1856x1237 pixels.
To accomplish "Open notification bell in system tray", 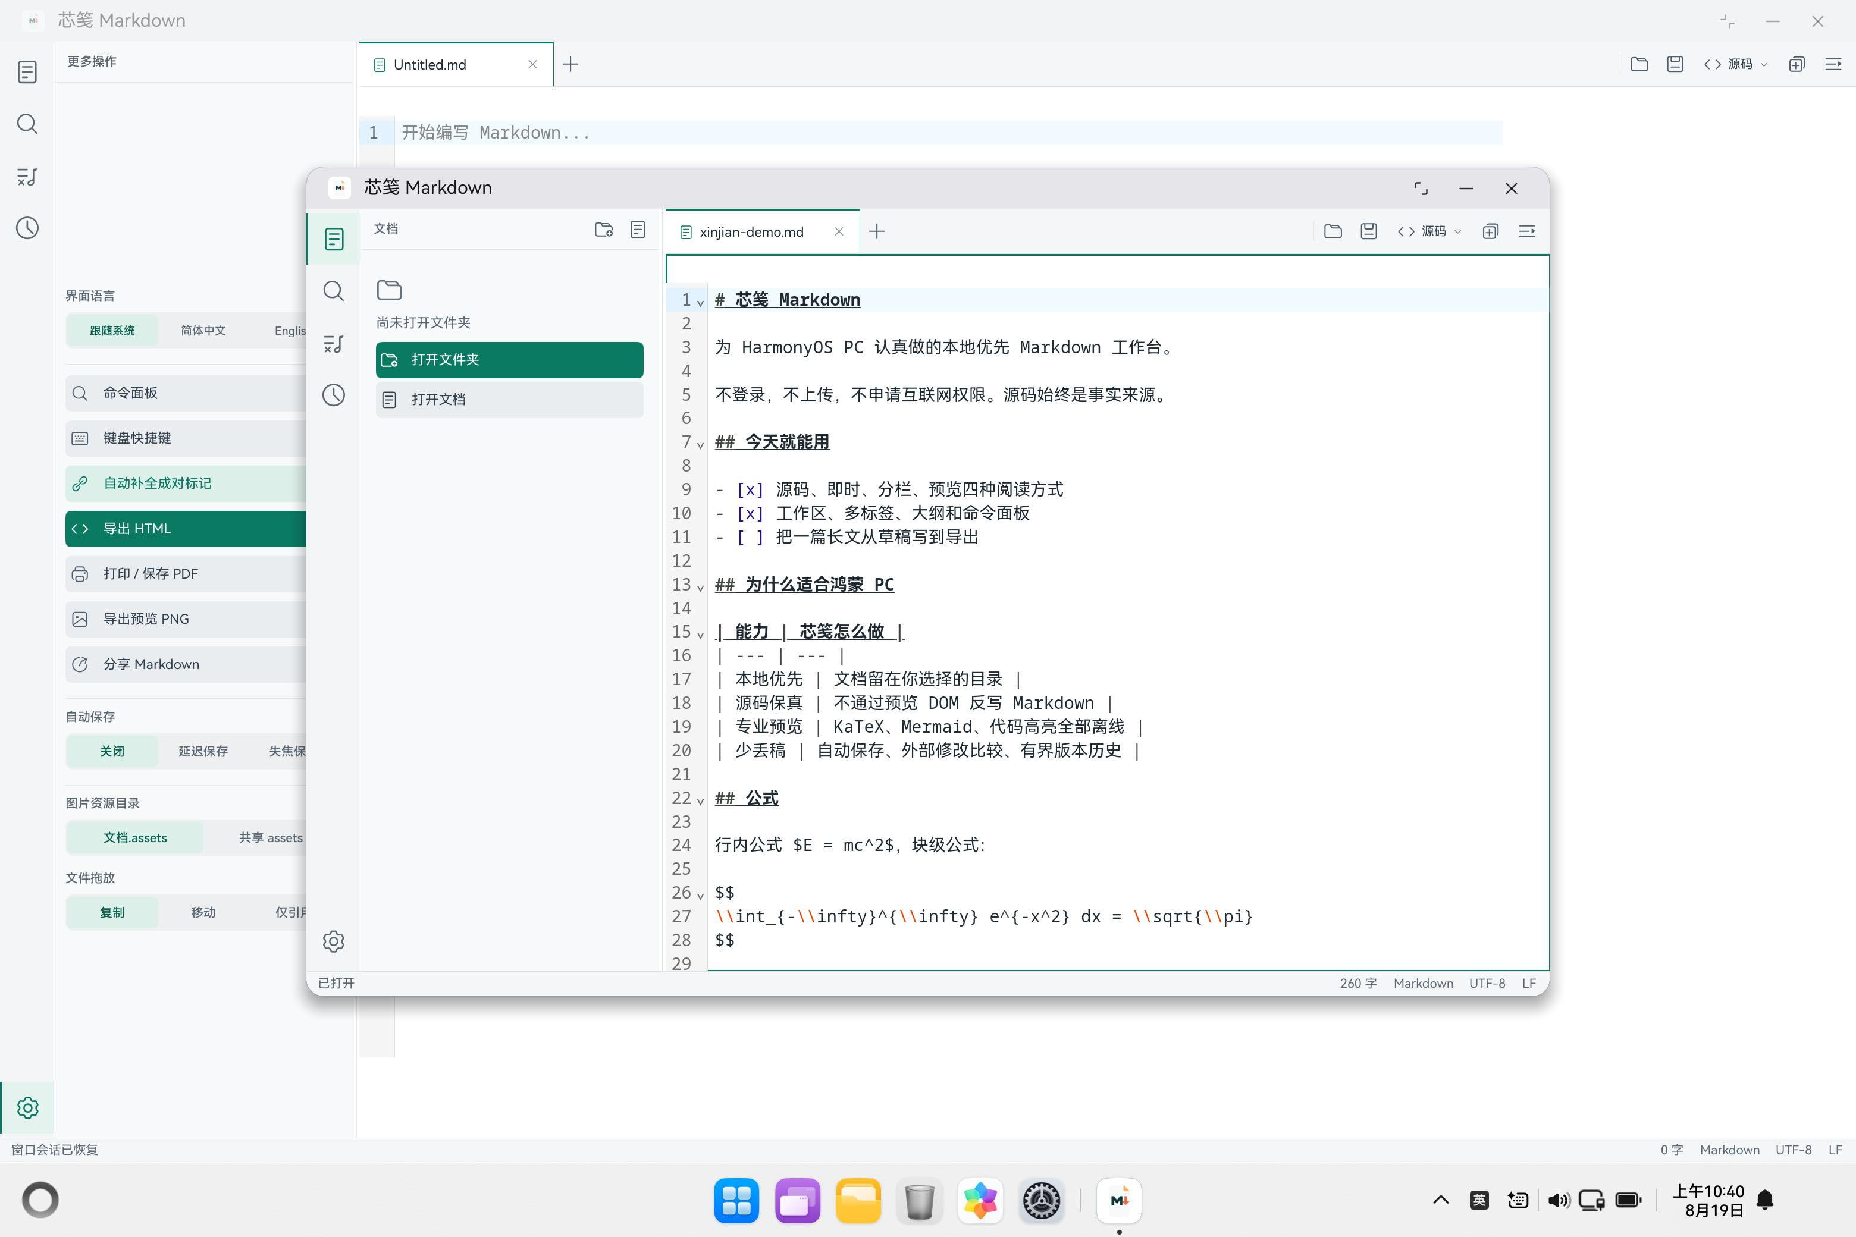I will [x=1765, y=1200].
